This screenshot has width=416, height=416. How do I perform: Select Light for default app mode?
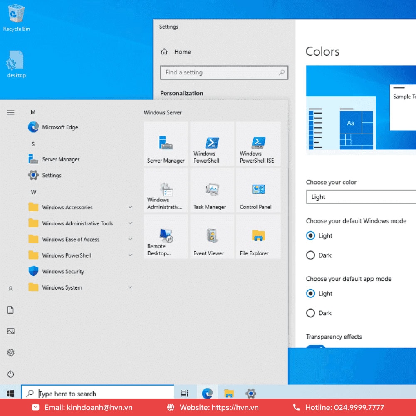pyautogui.click(x=310, y=293)
